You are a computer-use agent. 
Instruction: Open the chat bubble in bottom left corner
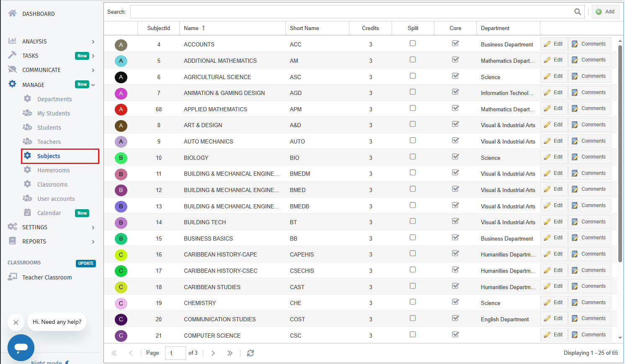21,348
